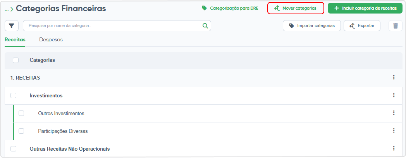Switch to the Receitas tab
The width and height of the screenshot is (406, 158).
[15, 40]
